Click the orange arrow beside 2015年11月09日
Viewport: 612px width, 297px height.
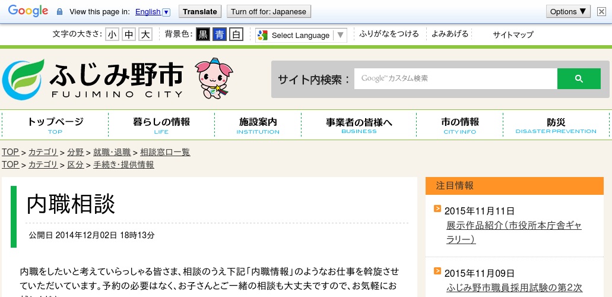(x=437, y=271)
